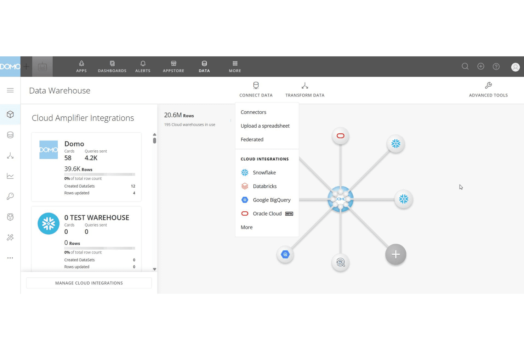524x350 pixels.
Task: Click the key icon in left sidebar
Action: coord(10,196)
